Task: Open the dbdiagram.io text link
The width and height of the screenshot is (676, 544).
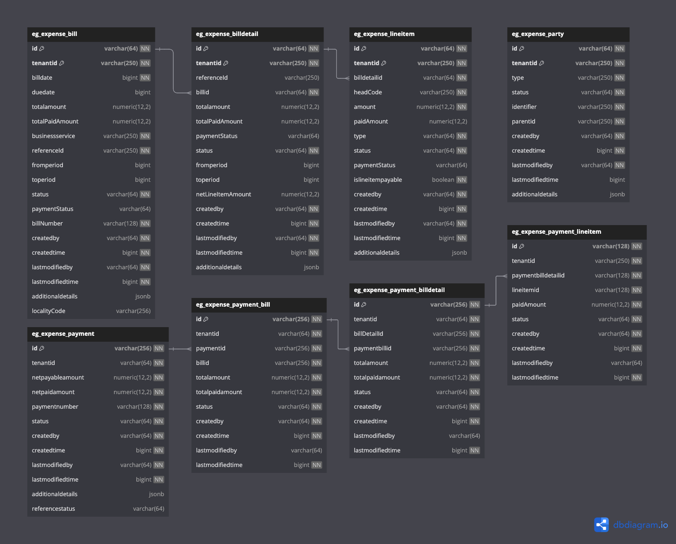Action: pyautogui.click(x=640, y=525)
